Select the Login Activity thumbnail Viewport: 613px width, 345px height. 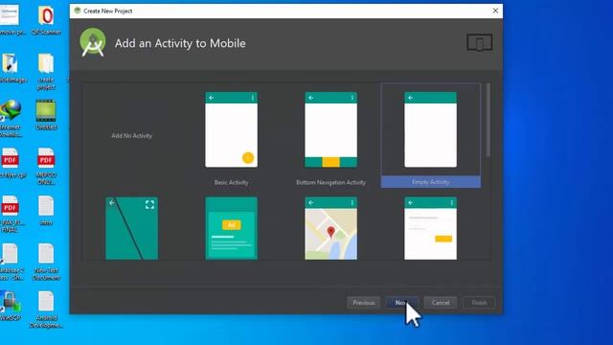tap(430, 228)
